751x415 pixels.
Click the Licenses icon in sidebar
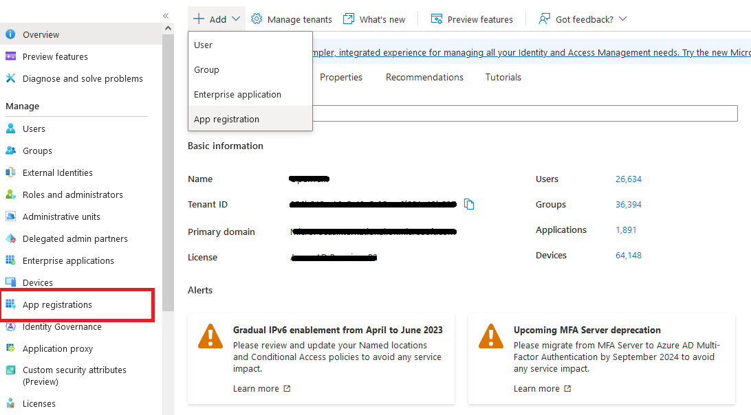tap(10, 403)
